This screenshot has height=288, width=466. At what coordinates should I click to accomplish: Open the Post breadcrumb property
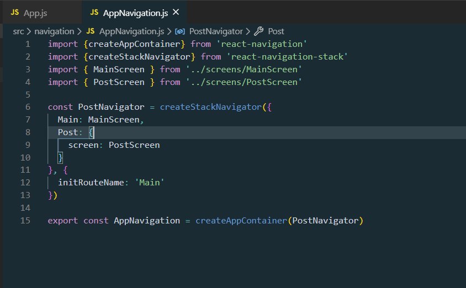[x=276, y=31]
